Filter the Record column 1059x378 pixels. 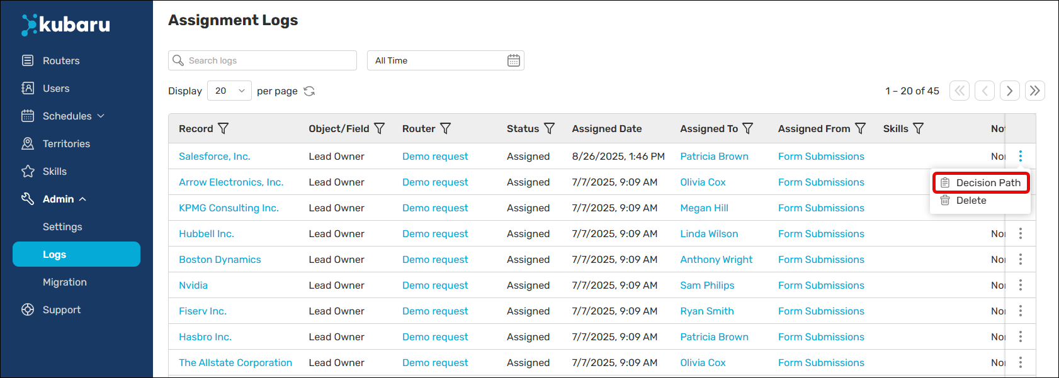pos(223,128)
